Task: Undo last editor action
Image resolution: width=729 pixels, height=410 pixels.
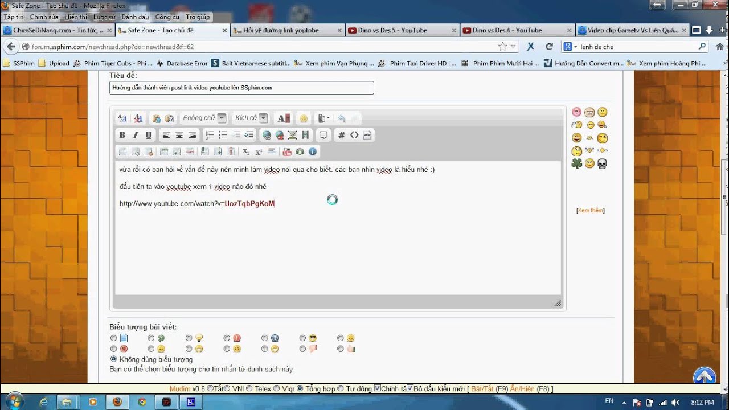Action: [342, 118]
